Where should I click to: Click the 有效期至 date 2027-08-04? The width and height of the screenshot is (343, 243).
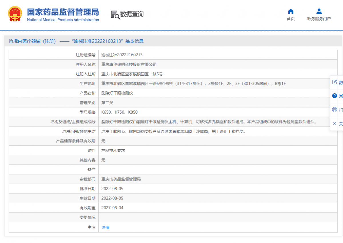click(113, 208)
